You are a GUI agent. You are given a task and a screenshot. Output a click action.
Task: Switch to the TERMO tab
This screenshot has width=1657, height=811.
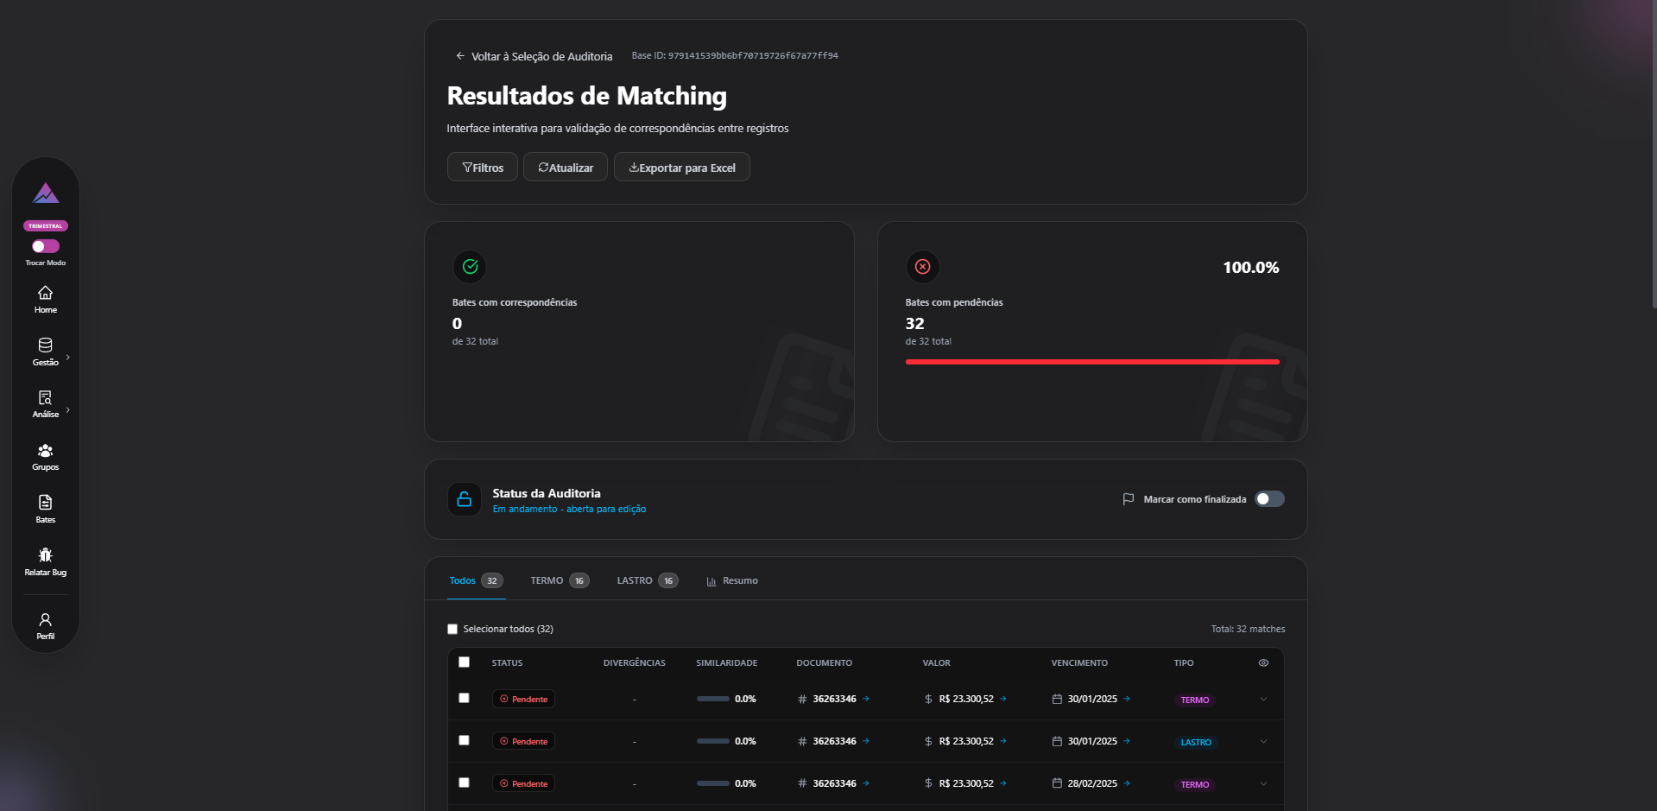560,580
